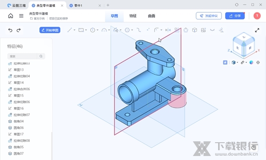Click the feature search input field
This screenshot has width=266, height=160.
coord(22,56)
